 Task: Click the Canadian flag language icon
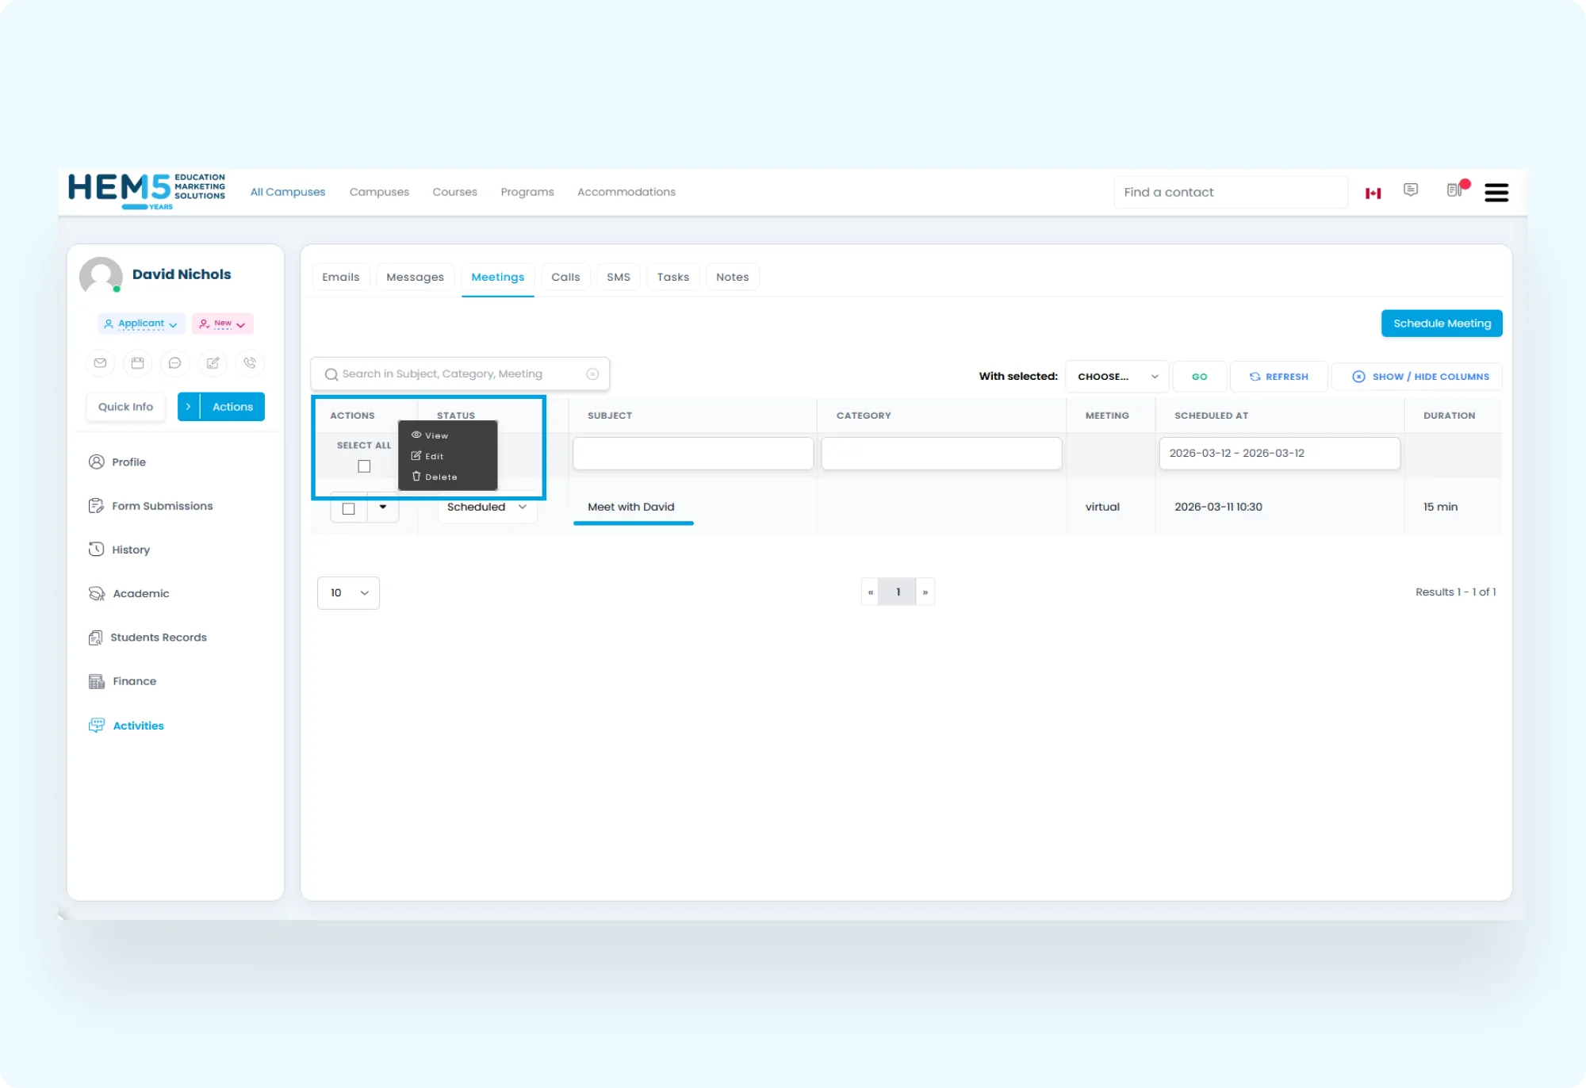coord(1373,192)
